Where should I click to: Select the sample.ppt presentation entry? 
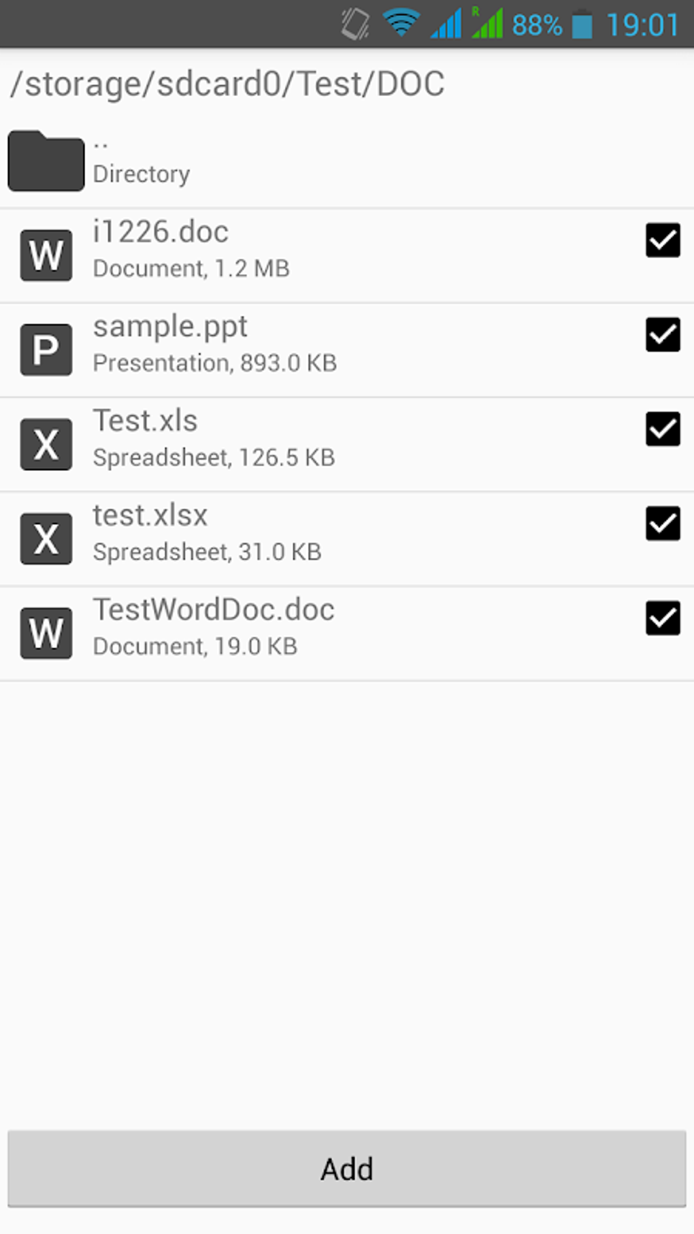[170, 327]
